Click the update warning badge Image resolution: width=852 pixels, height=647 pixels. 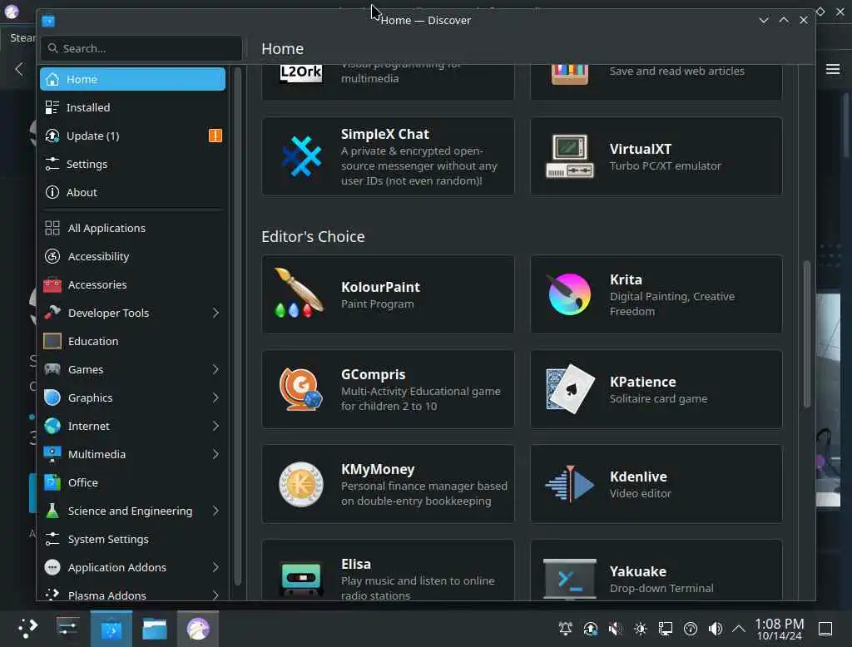click(x=215, y=136)
